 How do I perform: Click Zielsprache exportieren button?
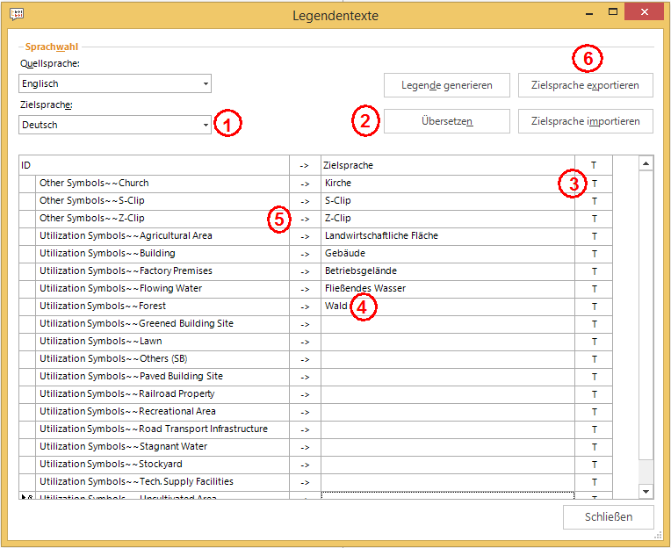585,85
